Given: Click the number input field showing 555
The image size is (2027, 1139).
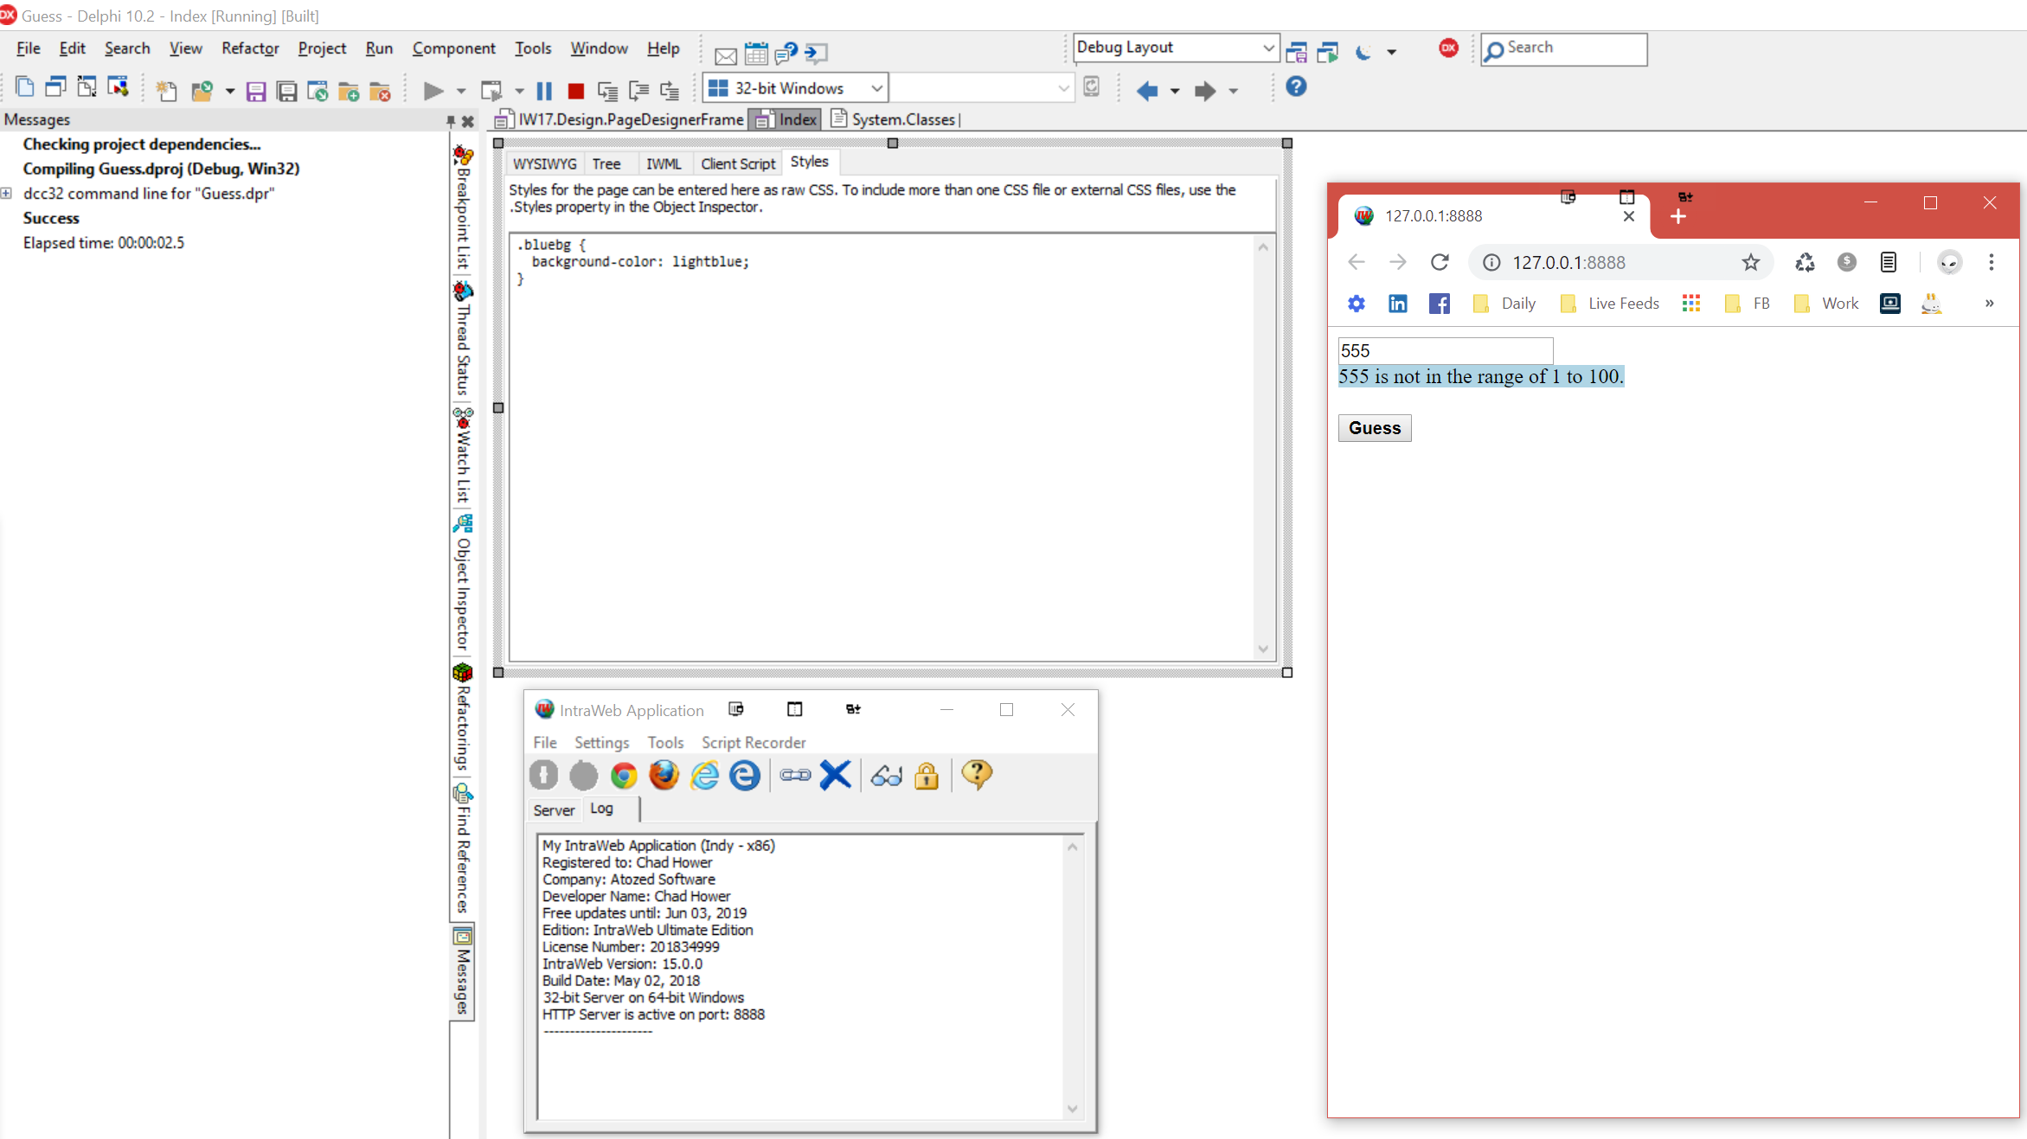Looking at the screenshot, I should pyautogui.click(x=1445, y=350).
